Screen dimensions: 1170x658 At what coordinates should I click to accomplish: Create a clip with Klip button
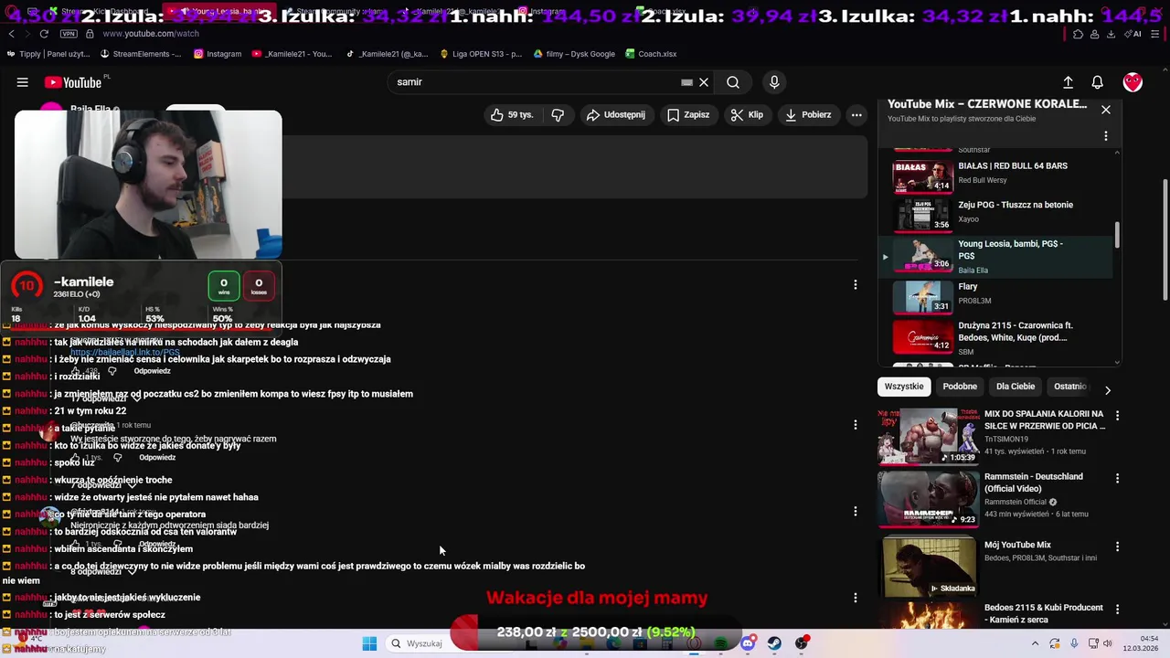coord(747,115)
